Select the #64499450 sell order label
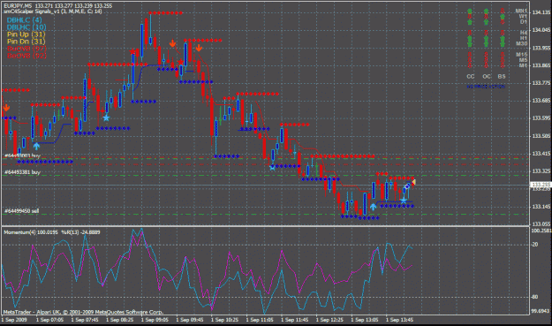The height and width of the screenshot is (326, 552). (x=22, y=211)
